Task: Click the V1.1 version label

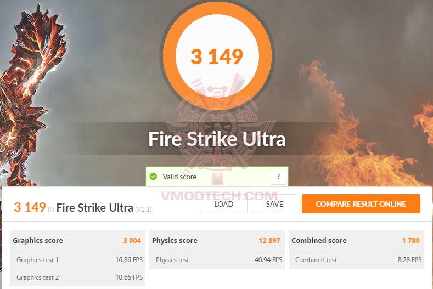Action: [143, 209]
